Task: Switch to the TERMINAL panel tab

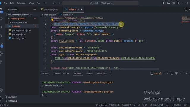Action: click(78, 73)
